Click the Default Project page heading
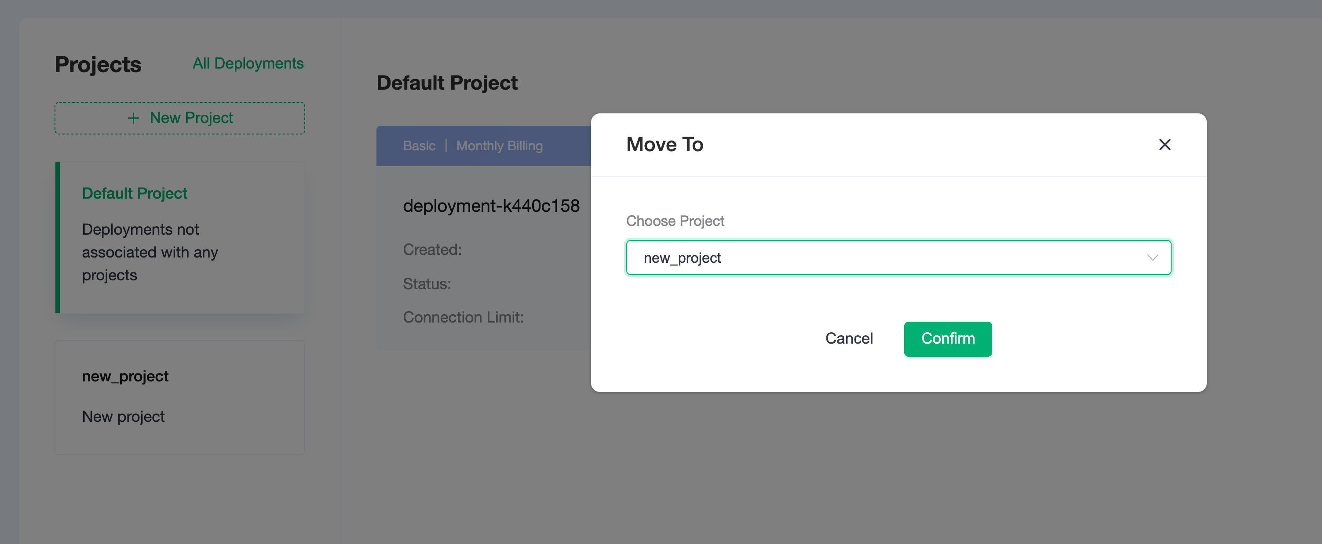The image size is (1322, 544). 447,83
